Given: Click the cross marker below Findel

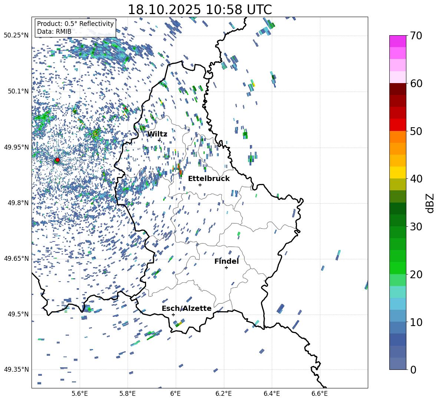Looking at the screenshot, I should pyautogui.click(x=226, y=267).
